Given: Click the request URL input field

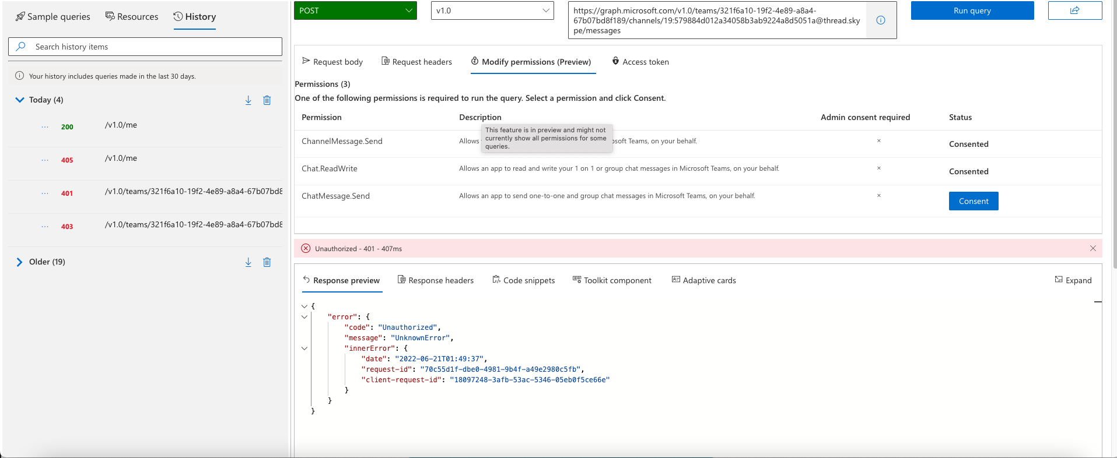Looking at the screenshot, I should [717, 20].
